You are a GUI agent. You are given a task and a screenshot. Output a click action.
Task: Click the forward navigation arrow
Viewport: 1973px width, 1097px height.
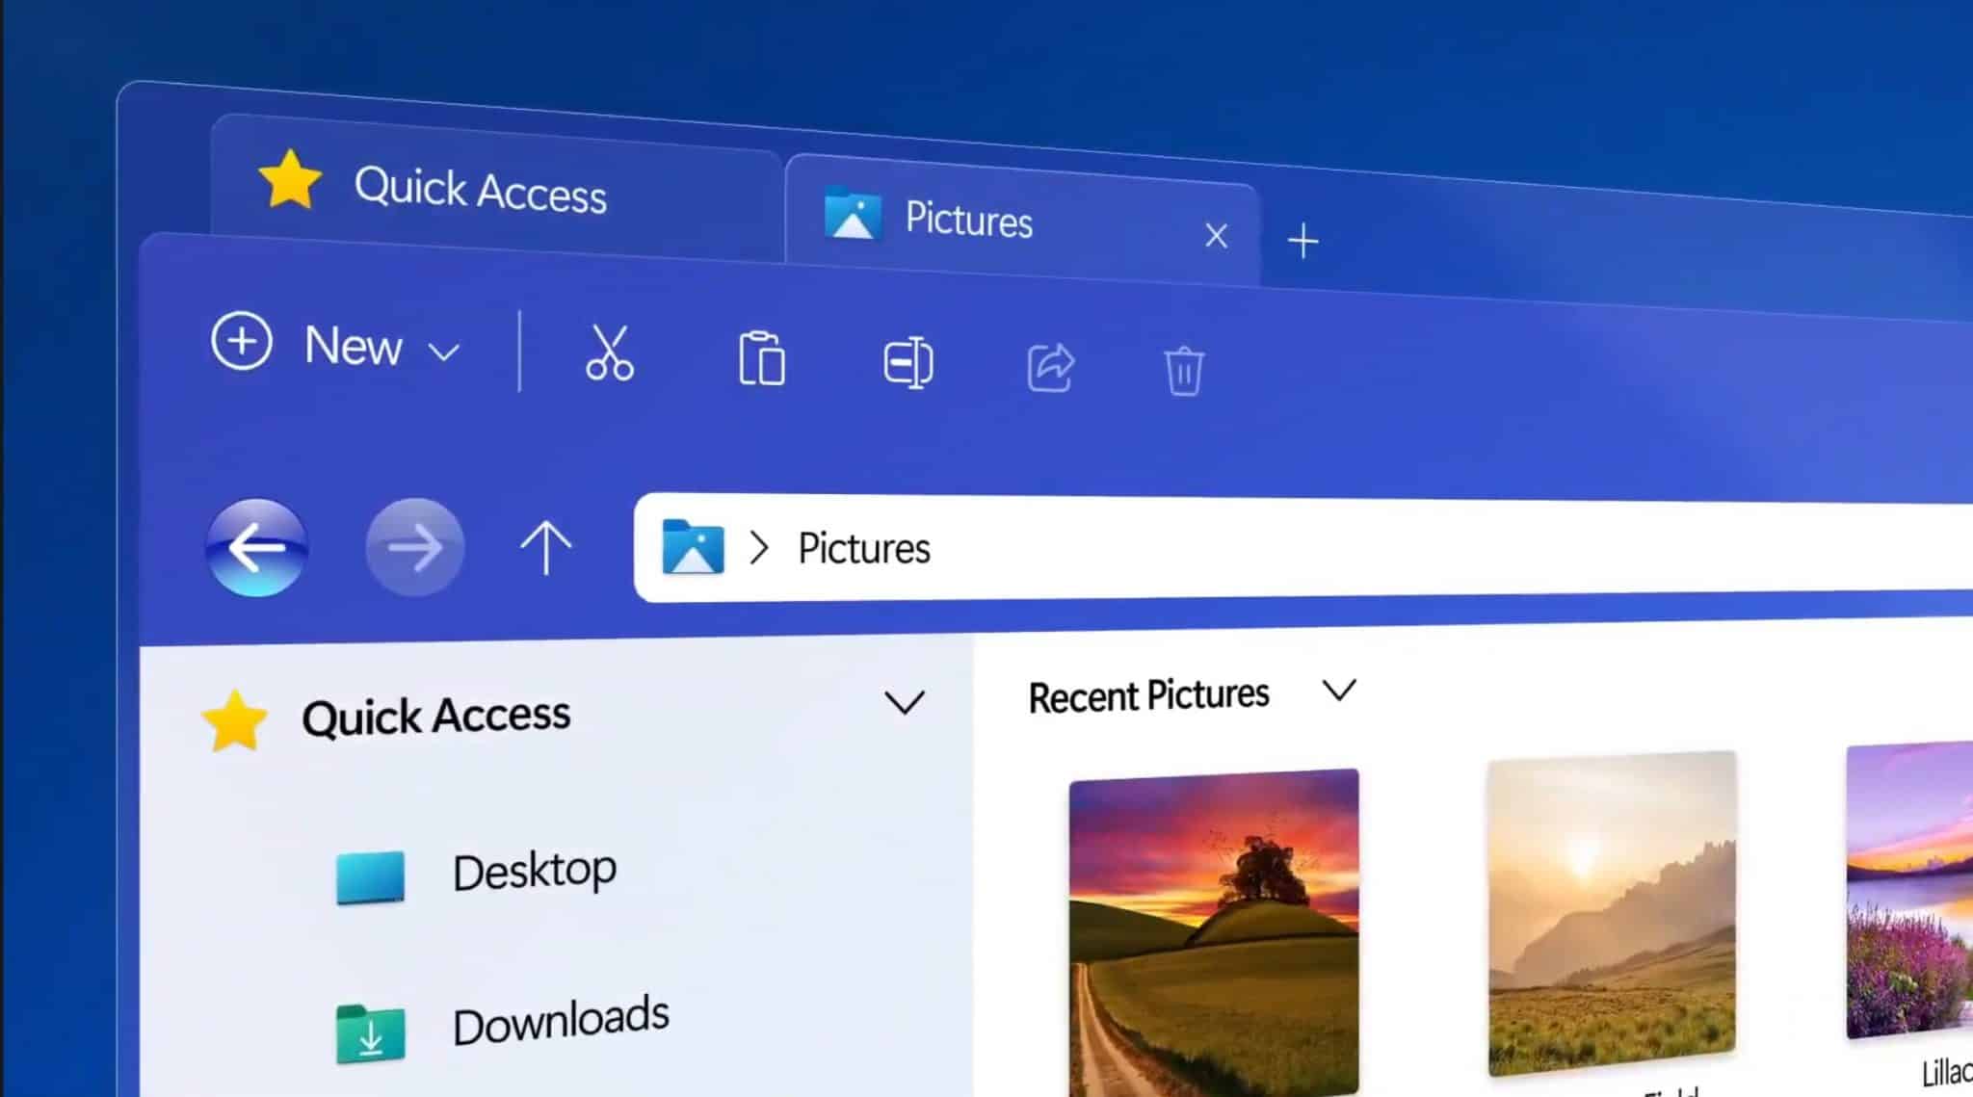click(414, 547)
